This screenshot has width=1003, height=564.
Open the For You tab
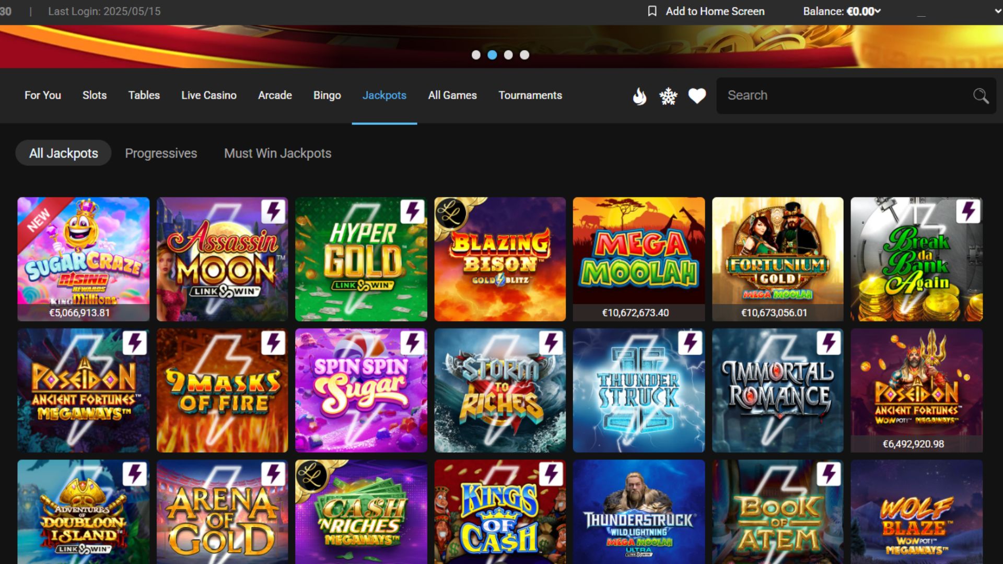[43, 96]
